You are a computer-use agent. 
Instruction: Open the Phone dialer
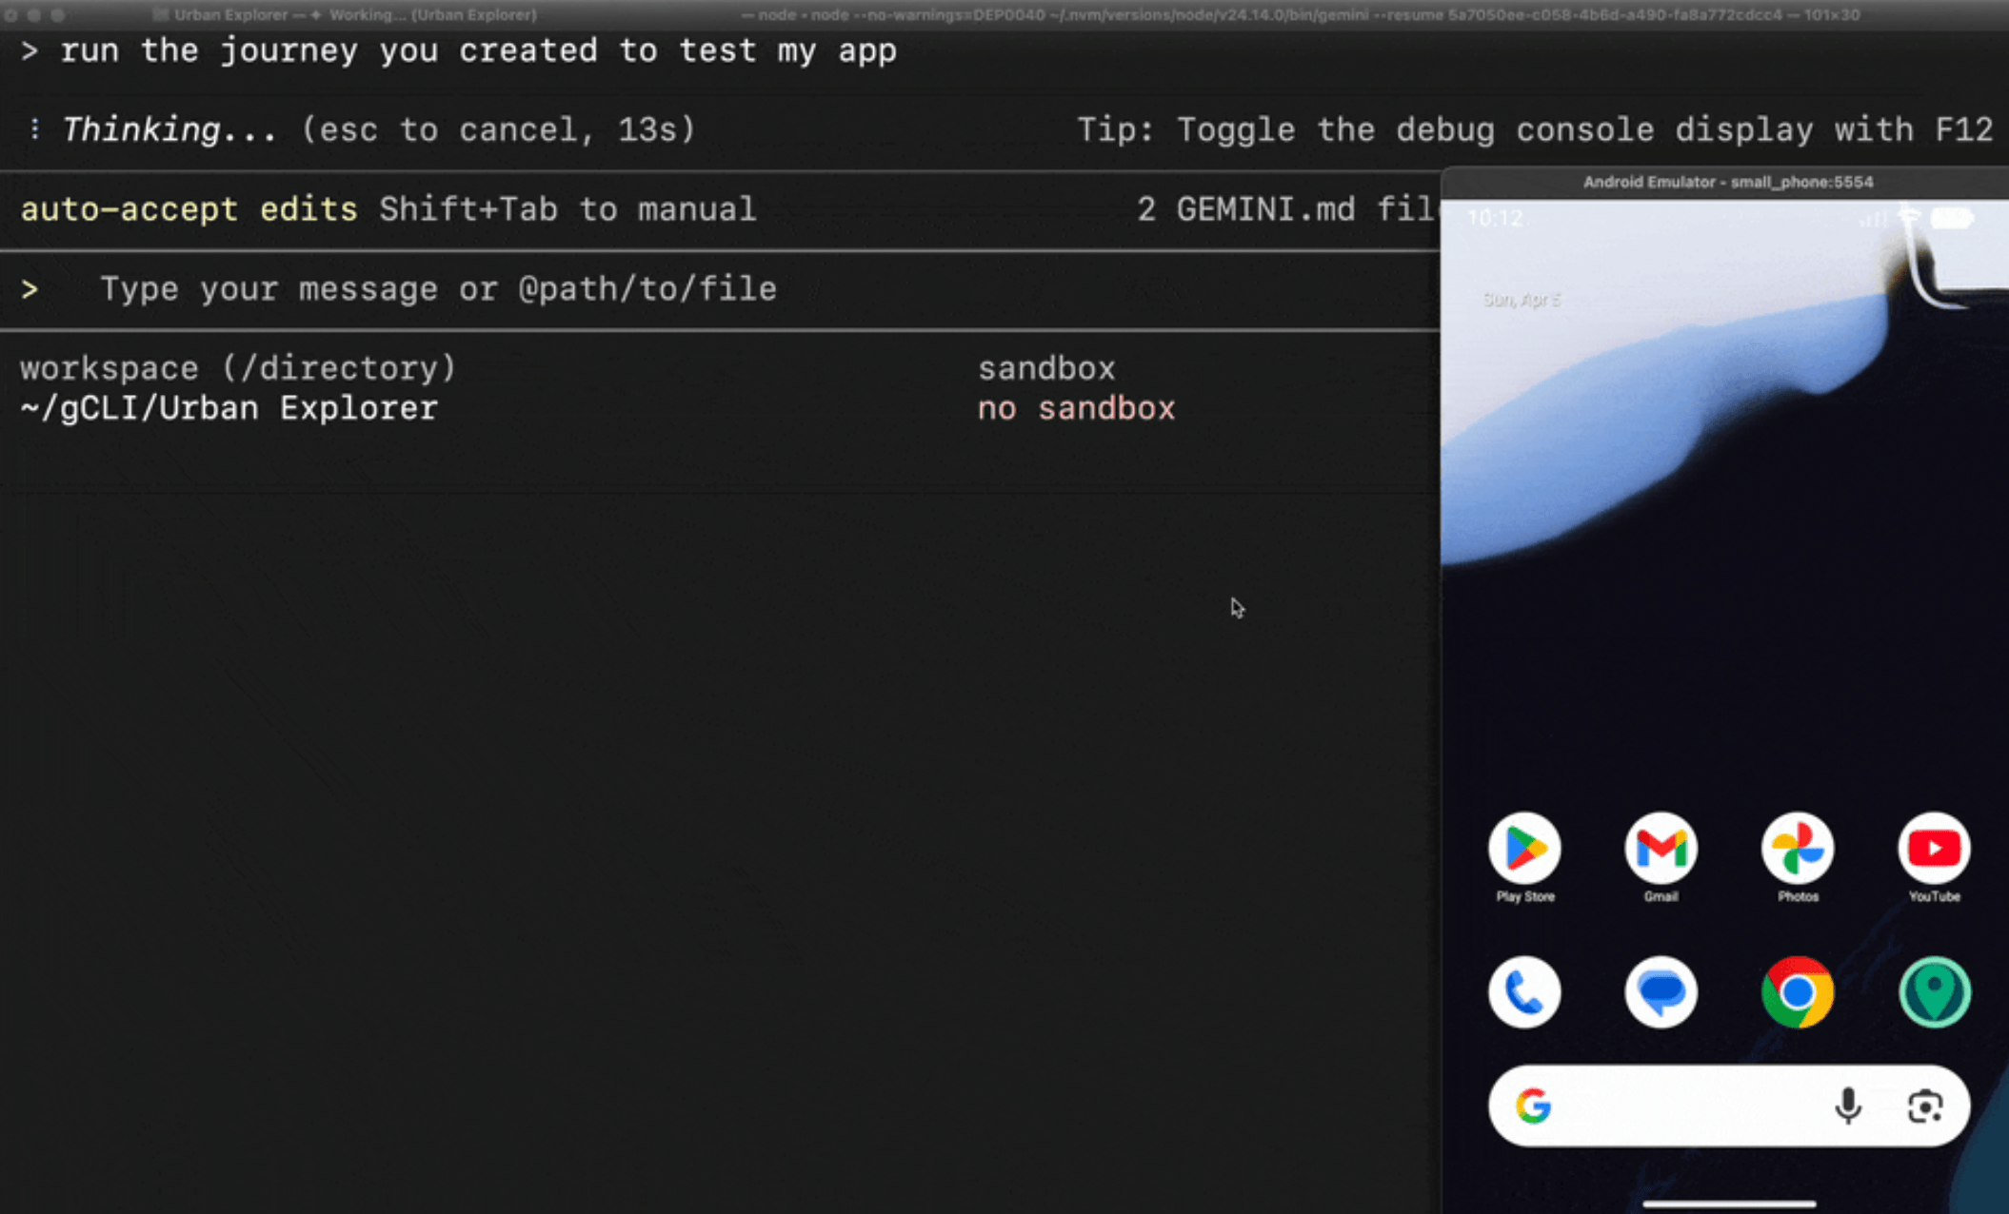(x=1524, y=991)
